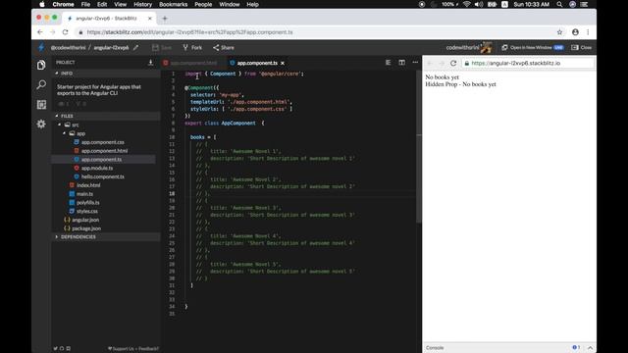
Task: Collapse the src folder
Action: (60, 125)
